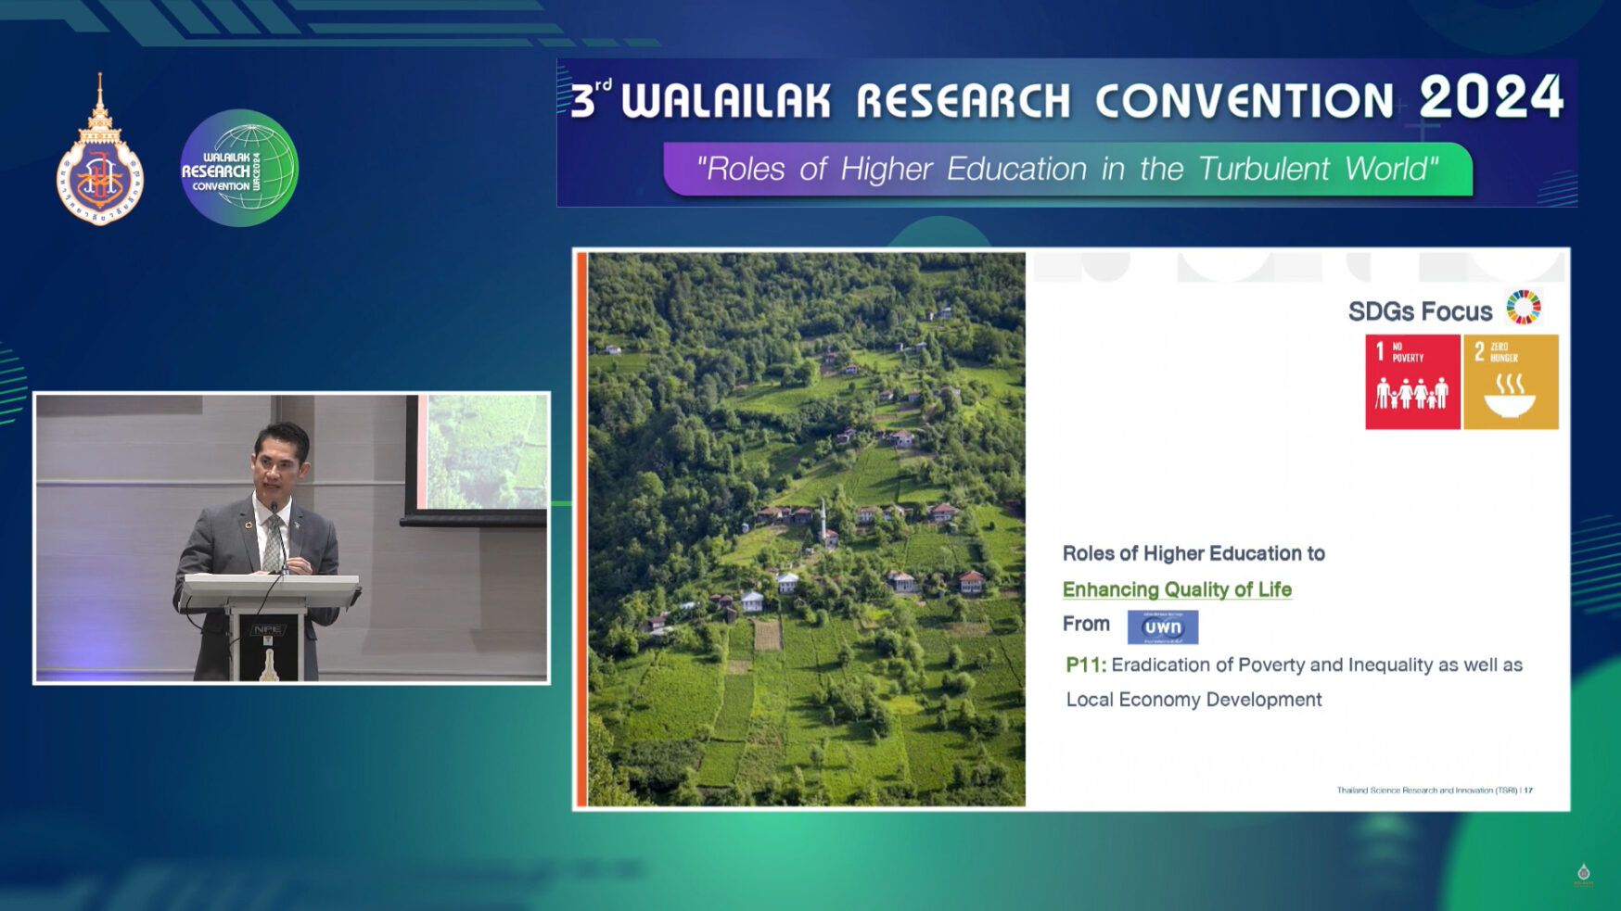Select the Zero Hunger SDG 2 tile

click(x=1511, y=382)
